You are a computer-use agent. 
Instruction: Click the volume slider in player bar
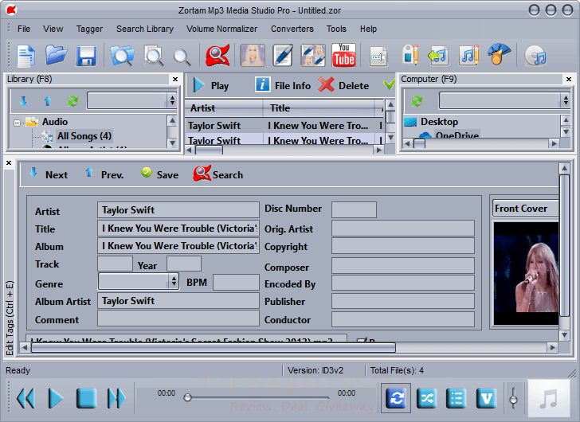click(513, 398)
